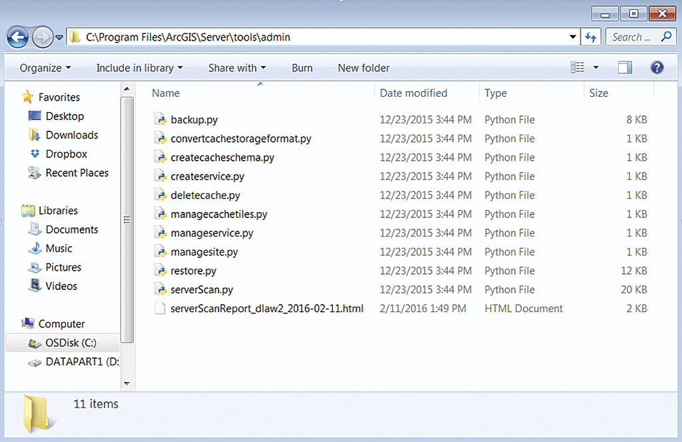The image size is (682, 442).
Task: Sort by the Size column header
Action: coord(599,93)
